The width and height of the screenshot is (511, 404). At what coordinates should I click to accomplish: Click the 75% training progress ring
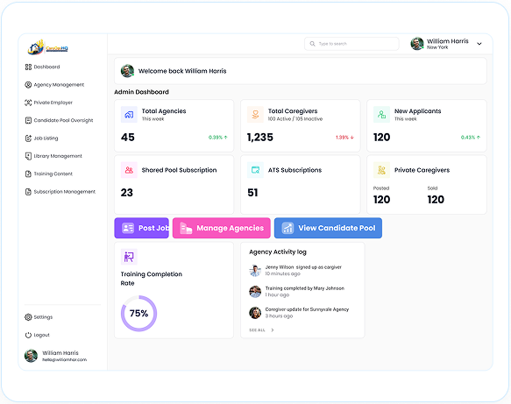pyautogui.click(x=138, y=314)
